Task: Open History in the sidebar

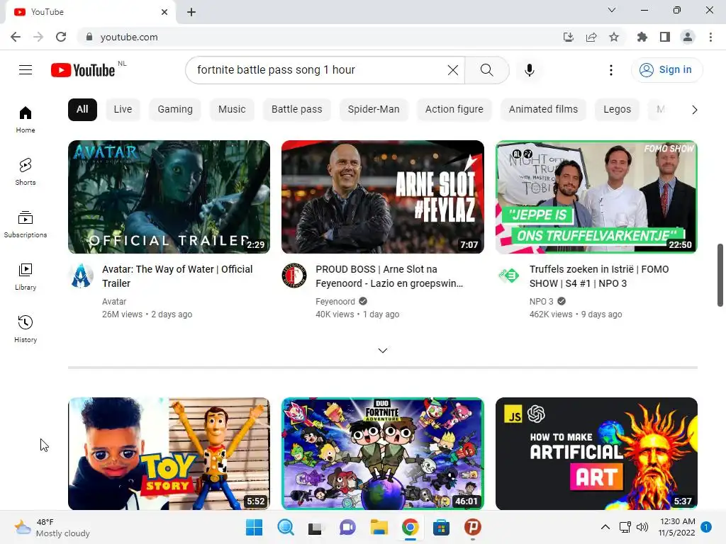Action: [26, 329]
